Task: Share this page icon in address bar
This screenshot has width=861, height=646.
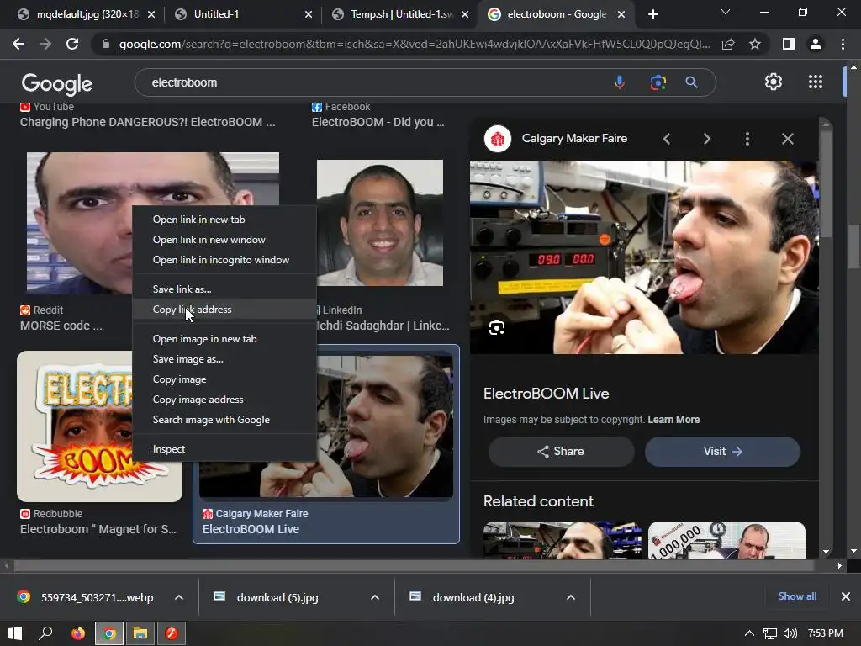Action: (728, 44)
